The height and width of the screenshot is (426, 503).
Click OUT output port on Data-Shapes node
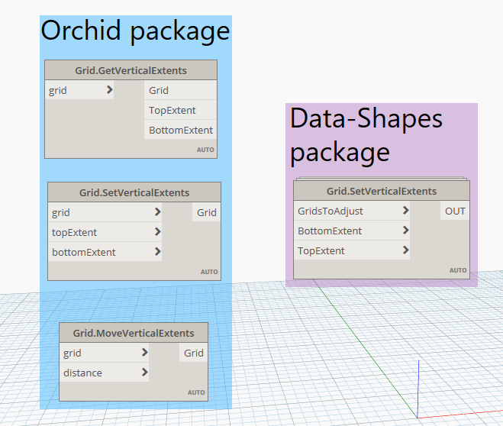coord(455,211)
